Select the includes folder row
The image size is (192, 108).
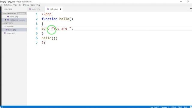click(14, 27)
